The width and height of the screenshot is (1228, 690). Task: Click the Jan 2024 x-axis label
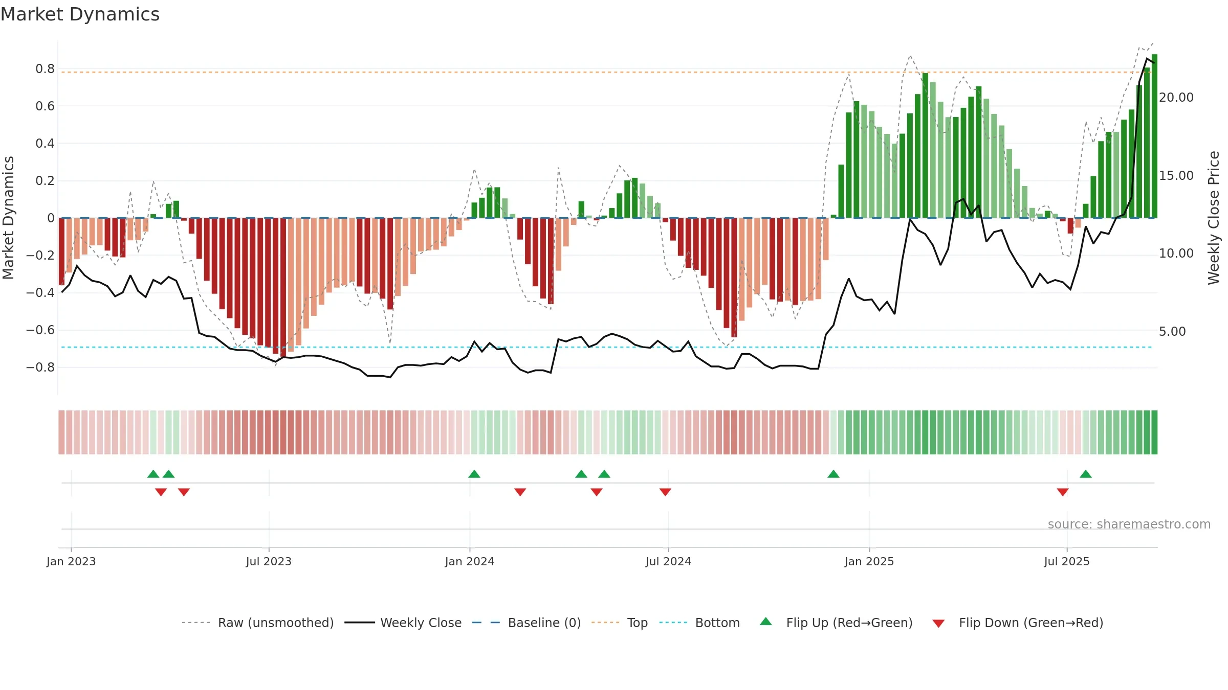click(x=470, y=561)
